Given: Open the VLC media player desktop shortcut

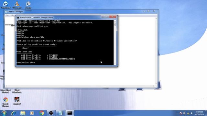Looking at the screenshot, I should pos(17,5).
